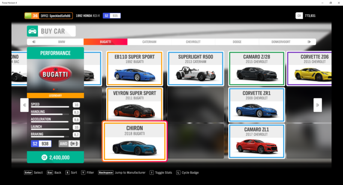This screenshot has height=185, width=343.
Task: Page car grid right with side arrow
Action: 317,105
